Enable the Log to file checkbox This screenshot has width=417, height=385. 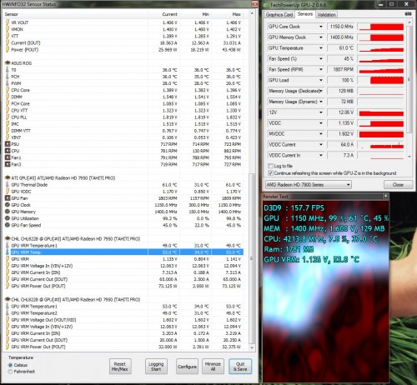[x=270, y=166]
